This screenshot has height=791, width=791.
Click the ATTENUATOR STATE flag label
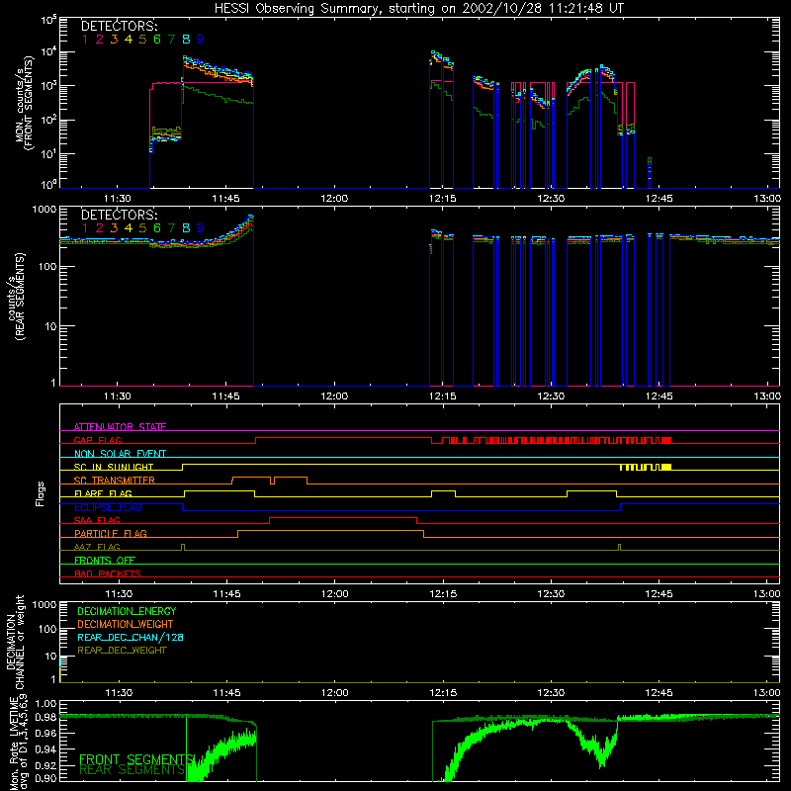click(x=120, y=427)
